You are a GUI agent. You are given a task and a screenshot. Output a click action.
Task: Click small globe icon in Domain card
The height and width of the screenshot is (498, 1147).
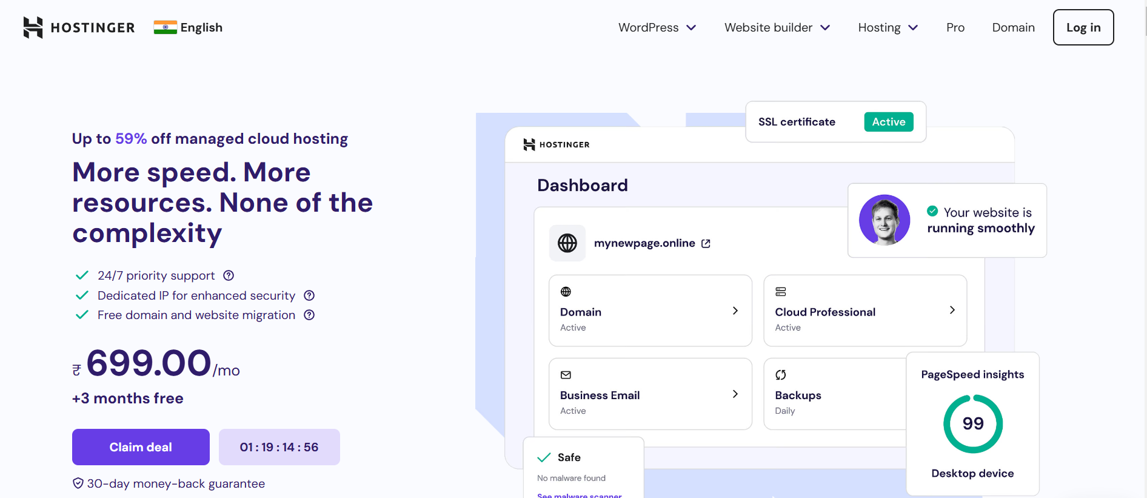[x=566, y=292]
